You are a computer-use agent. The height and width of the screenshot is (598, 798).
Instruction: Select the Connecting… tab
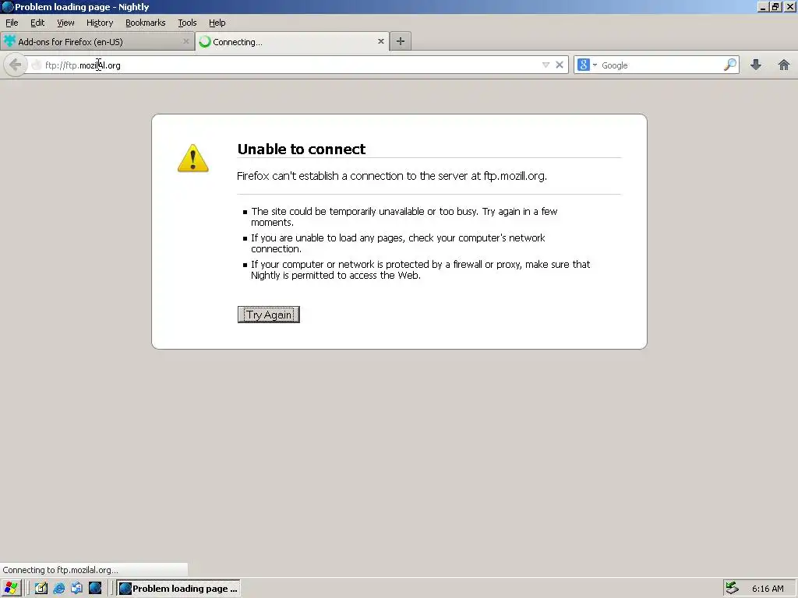click(292, 42)
